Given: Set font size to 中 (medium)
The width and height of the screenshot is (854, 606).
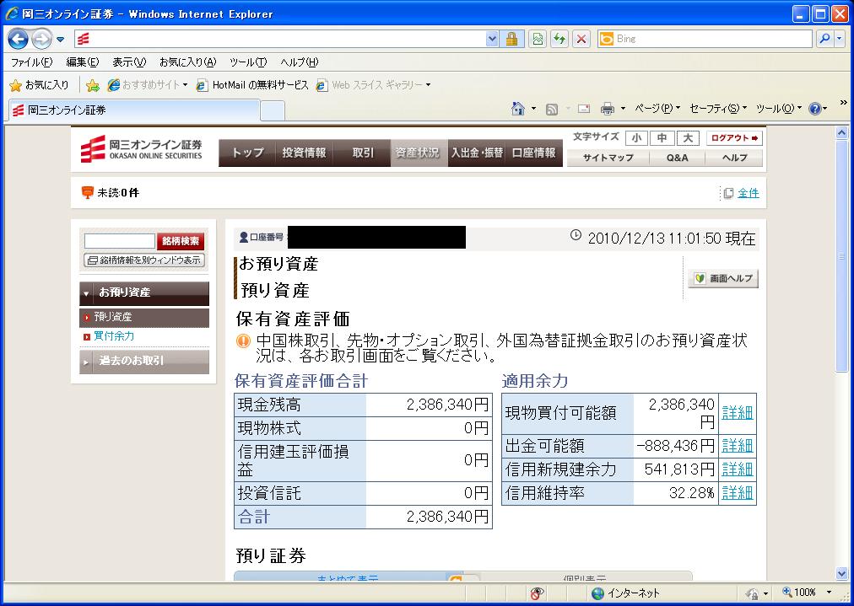Looking at the screenshot, I should pos(662,138).
